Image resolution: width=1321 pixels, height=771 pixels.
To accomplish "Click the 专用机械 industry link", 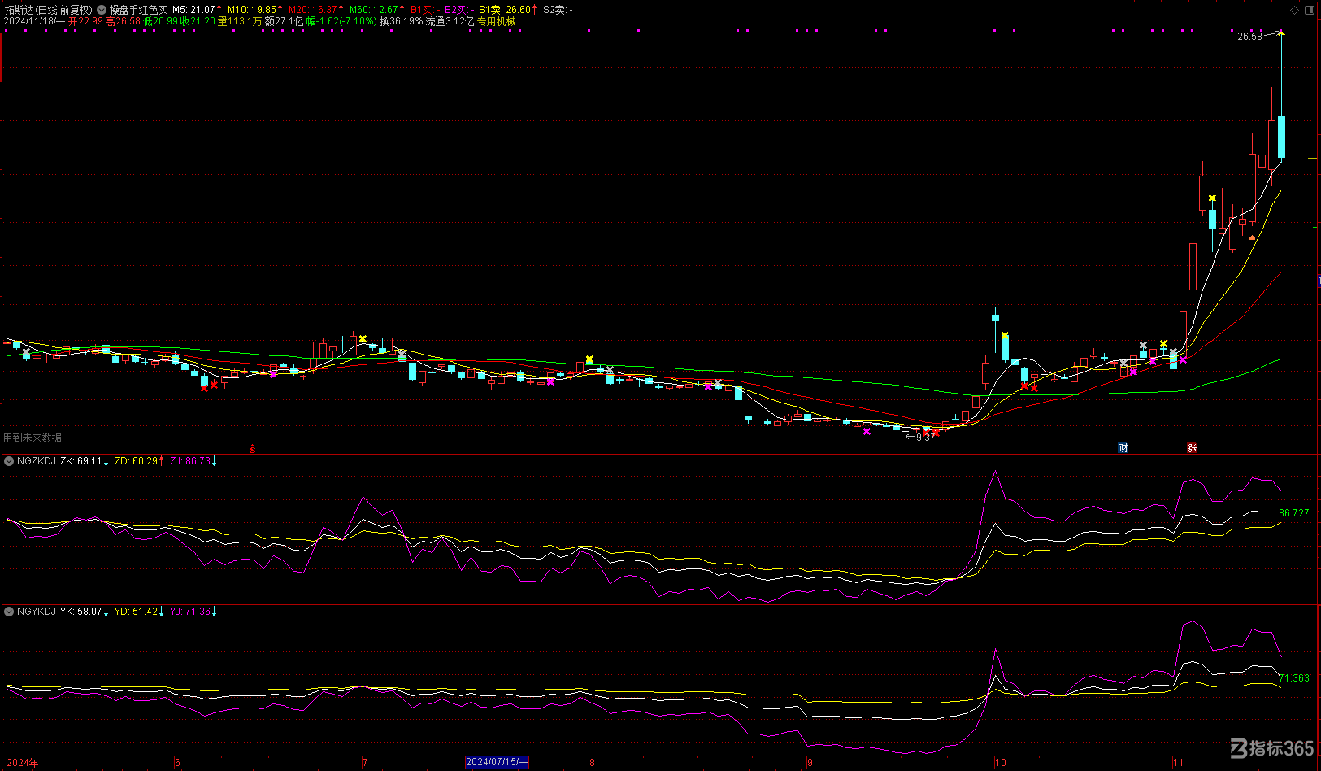I will [x=497, y=21].
